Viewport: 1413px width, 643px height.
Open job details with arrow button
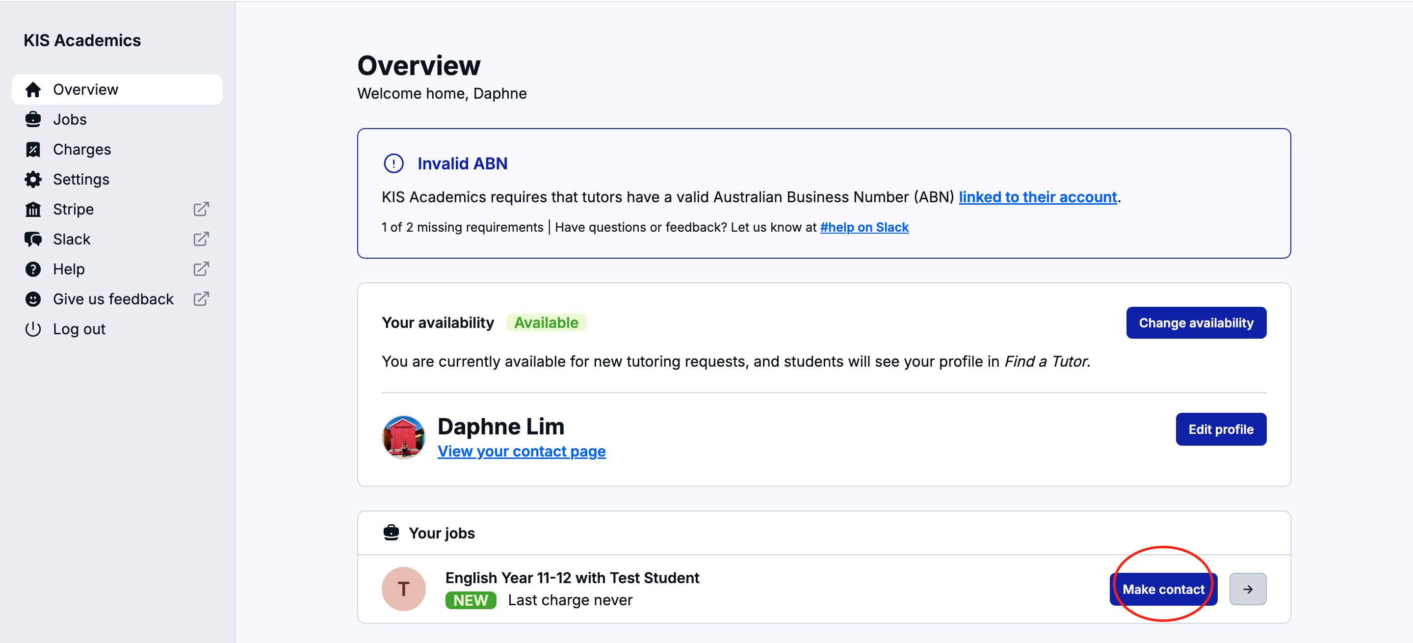(x=1247, y=589)
